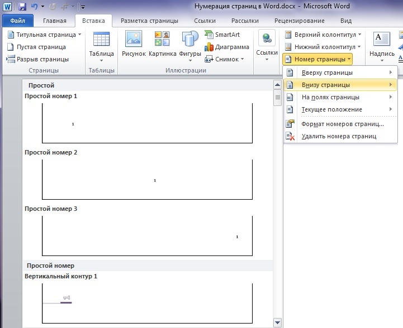
Task: Expand the Снимок dropdown arrow
Action: 242,59
